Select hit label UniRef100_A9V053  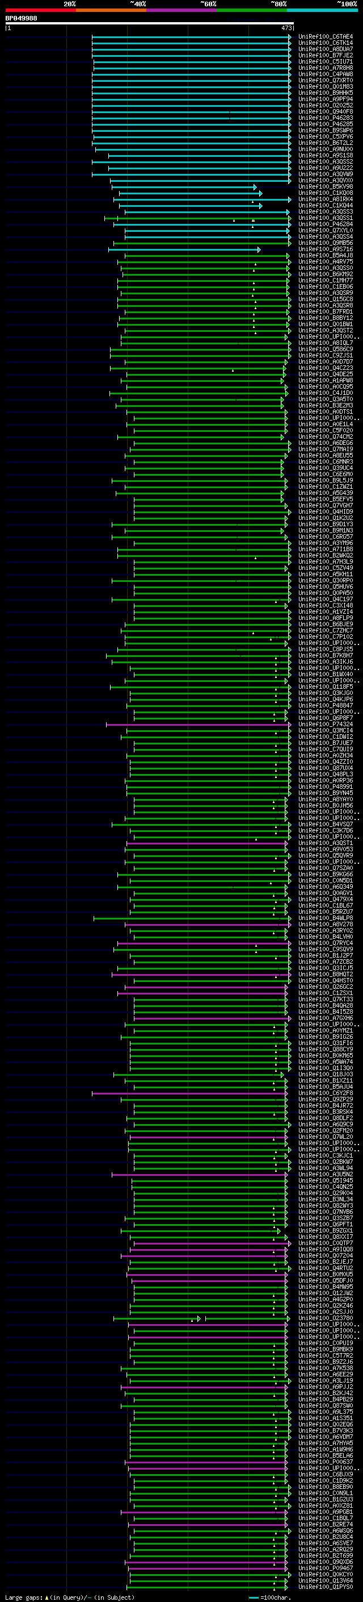pyautogui.click(x=326, y=849)
